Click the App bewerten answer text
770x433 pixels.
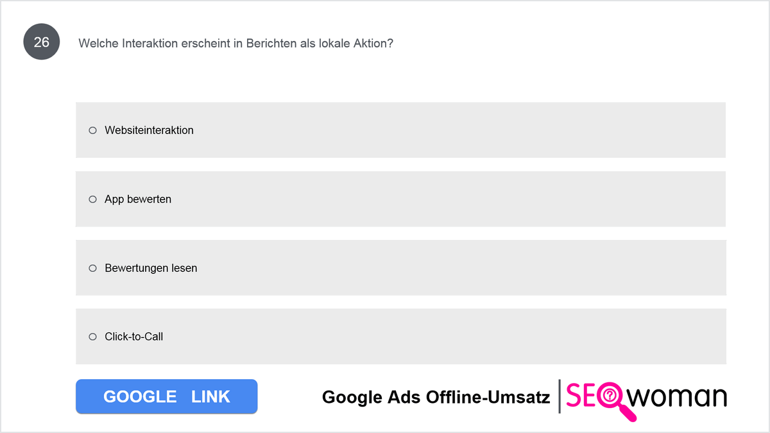(138, 200)
